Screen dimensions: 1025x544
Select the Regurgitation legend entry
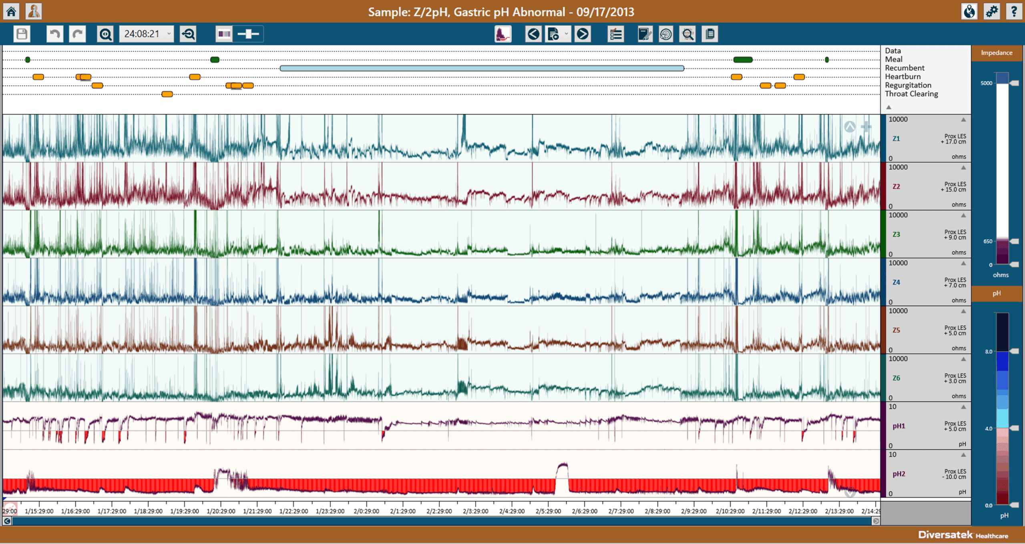pos(907,85)
